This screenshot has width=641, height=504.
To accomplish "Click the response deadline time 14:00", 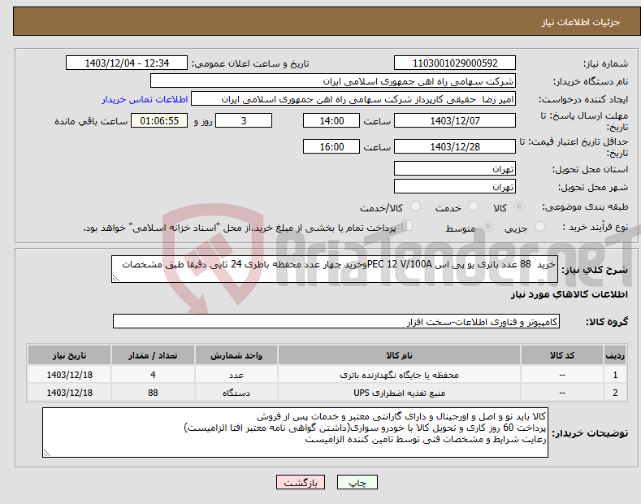I will click(331, 120).
